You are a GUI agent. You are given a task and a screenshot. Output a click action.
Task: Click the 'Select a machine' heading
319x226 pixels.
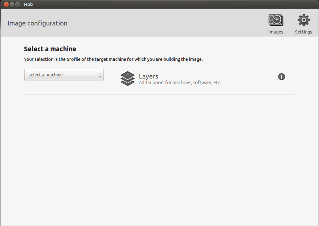(50, 49)
